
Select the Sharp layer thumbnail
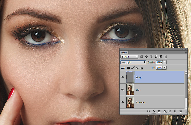click(130, 77)
